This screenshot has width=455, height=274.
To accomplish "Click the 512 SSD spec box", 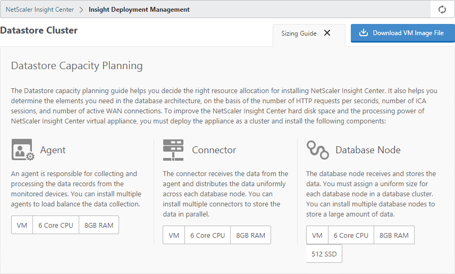I will coord(324,254).
